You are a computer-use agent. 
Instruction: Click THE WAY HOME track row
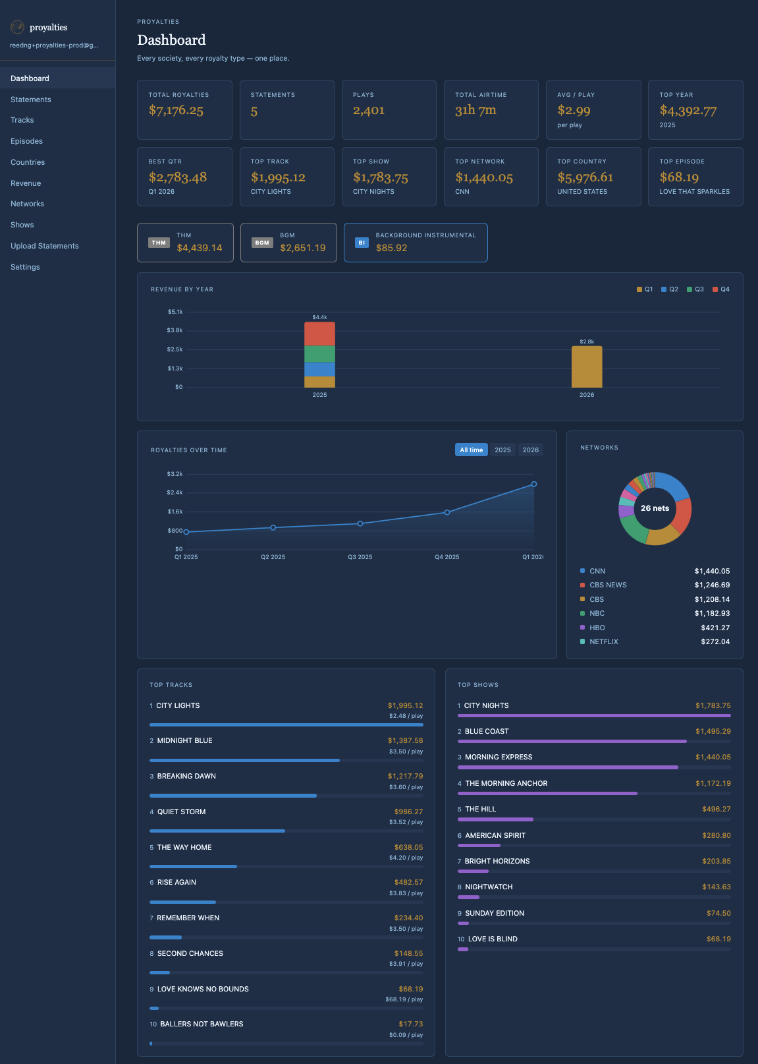click(286, 855)
